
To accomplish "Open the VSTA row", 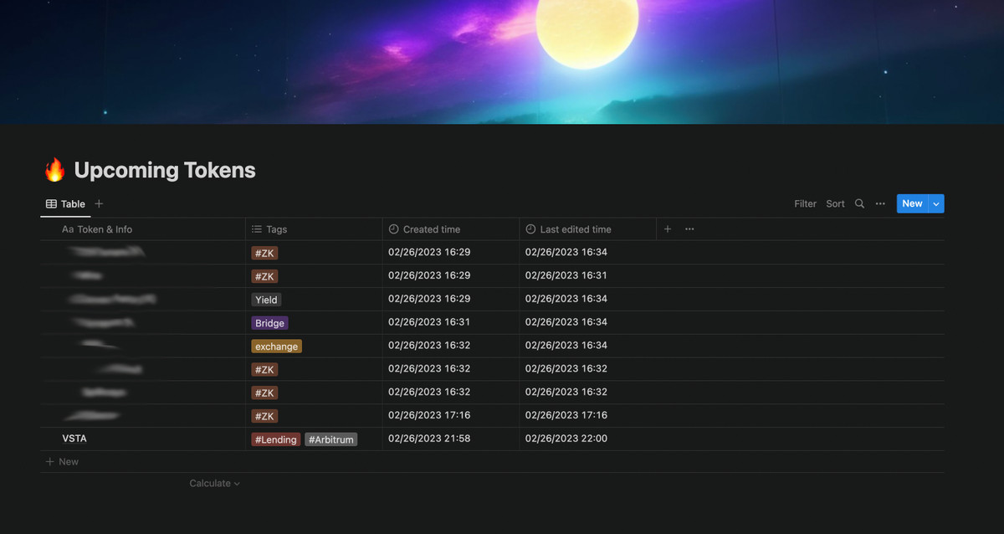I will [74, 439].
